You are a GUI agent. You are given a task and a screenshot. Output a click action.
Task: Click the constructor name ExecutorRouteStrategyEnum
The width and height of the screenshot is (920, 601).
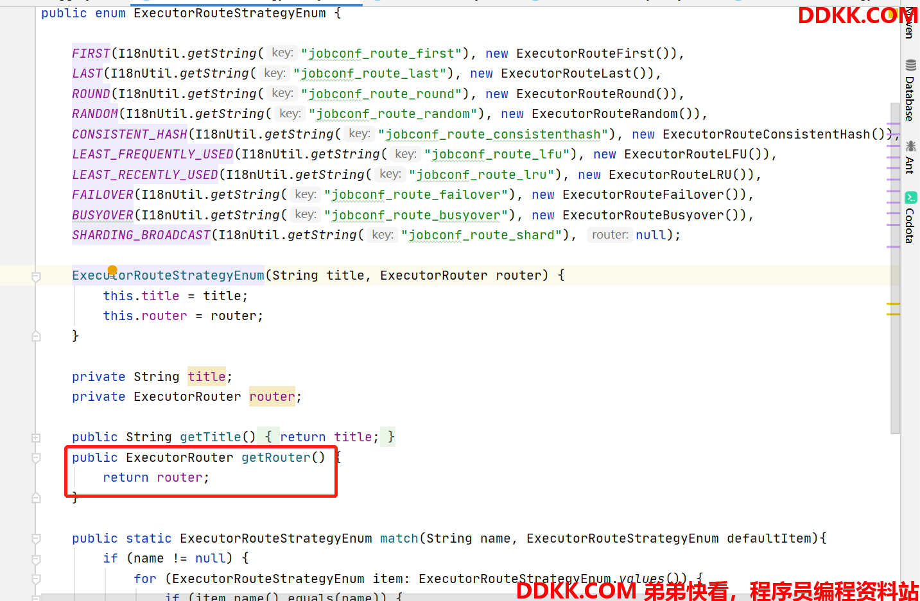168,275
